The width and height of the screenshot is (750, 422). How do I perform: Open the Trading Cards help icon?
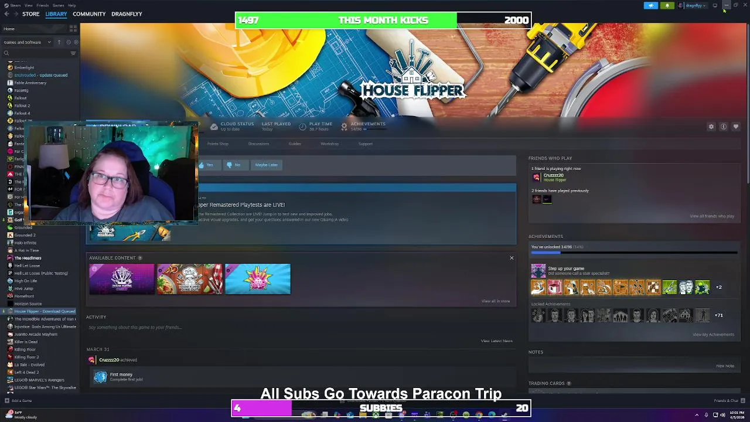568,383
